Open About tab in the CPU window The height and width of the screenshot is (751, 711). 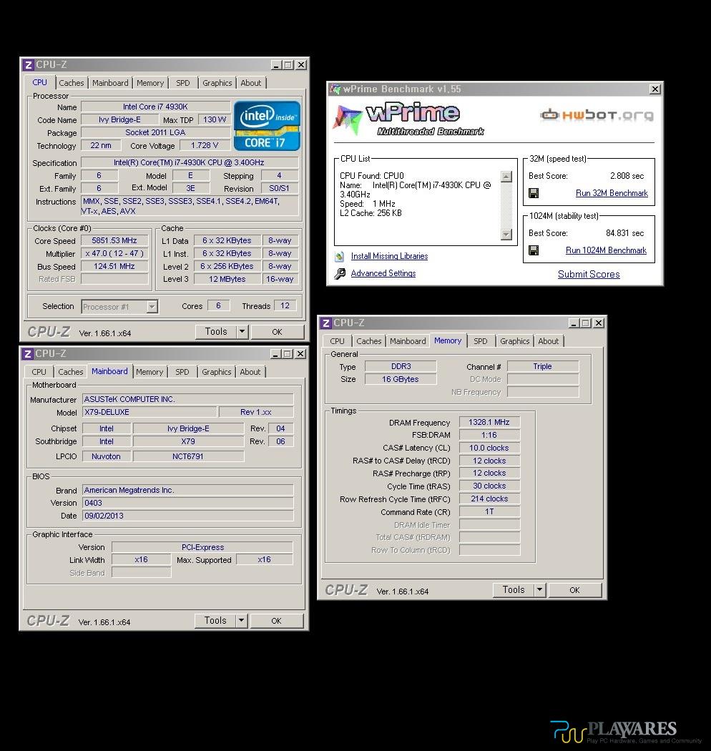tap(250, 83)
